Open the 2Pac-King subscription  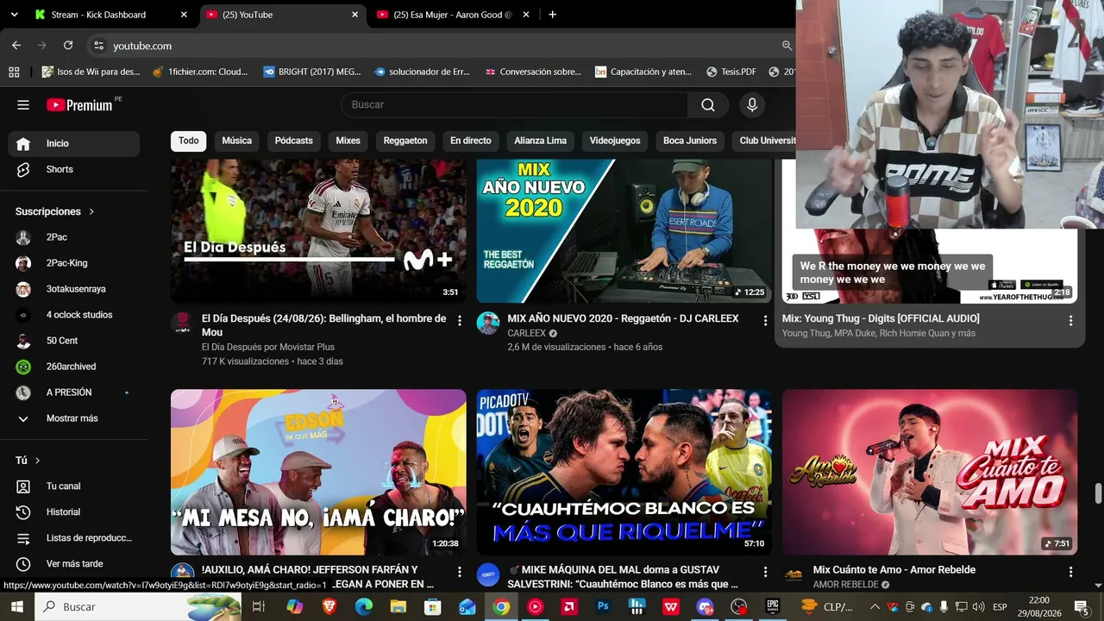(73, 263)
